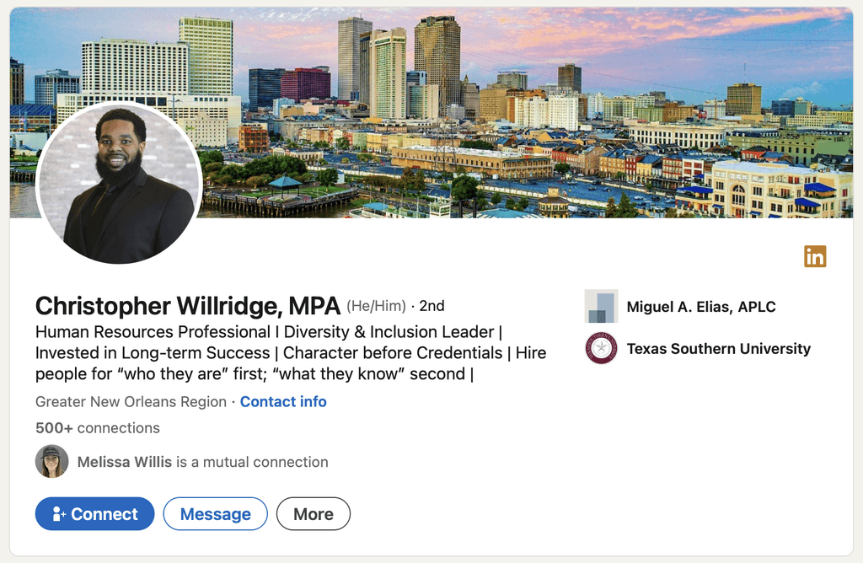Screen dimensions: 863x563
Task: Click Melissa Willis's mutual connection avatar
Action: coord(51,461)
